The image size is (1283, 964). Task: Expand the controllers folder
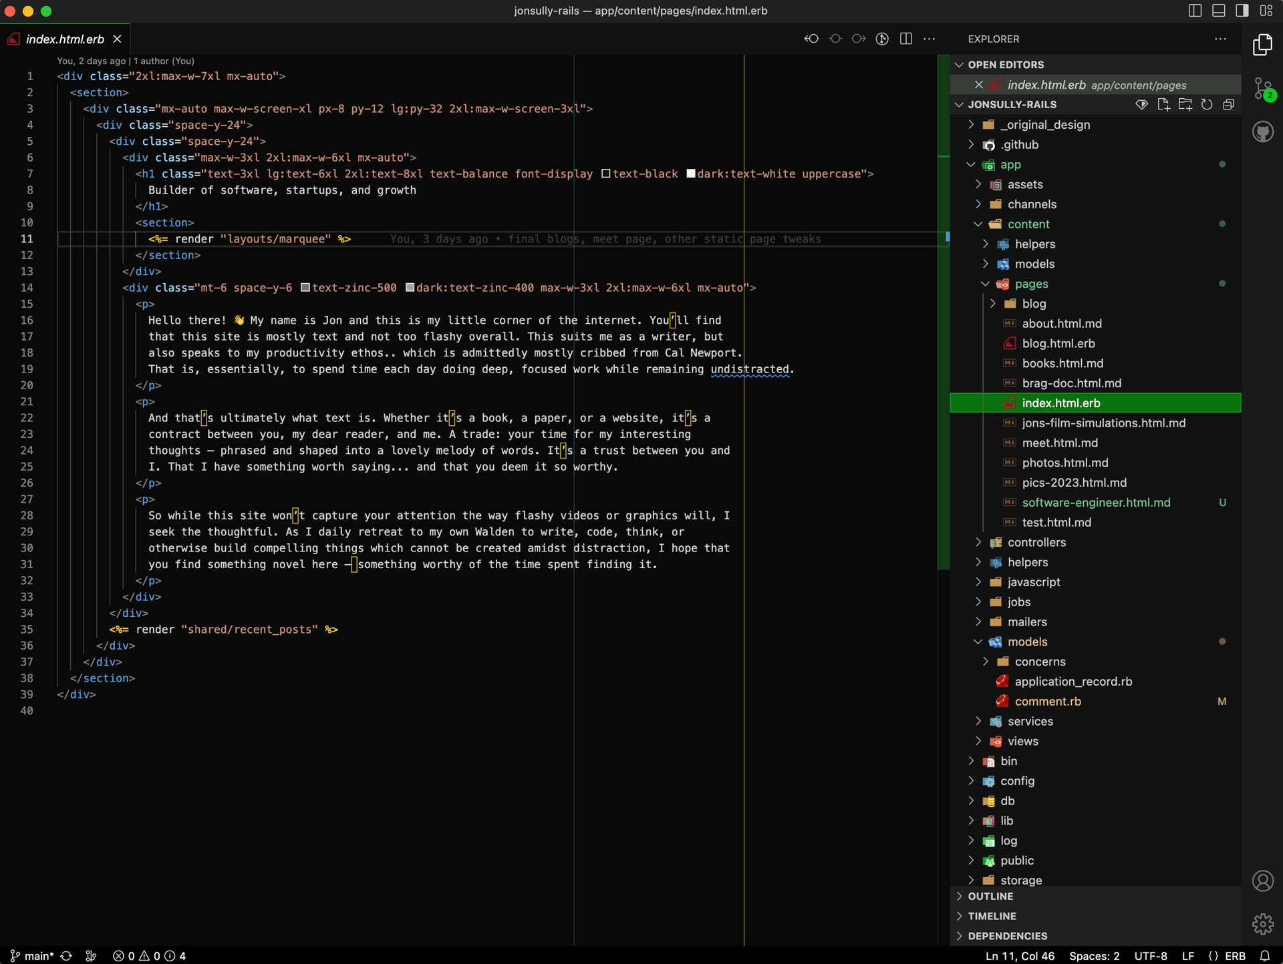(1036, 542)
